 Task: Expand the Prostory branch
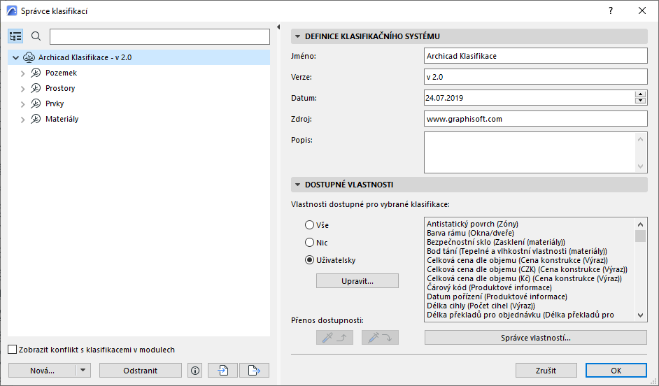click(22, 89)
